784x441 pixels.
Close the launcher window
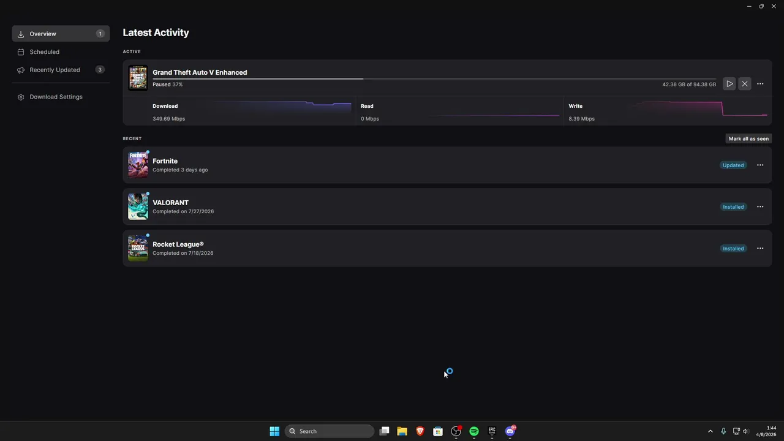pos(774,6)
